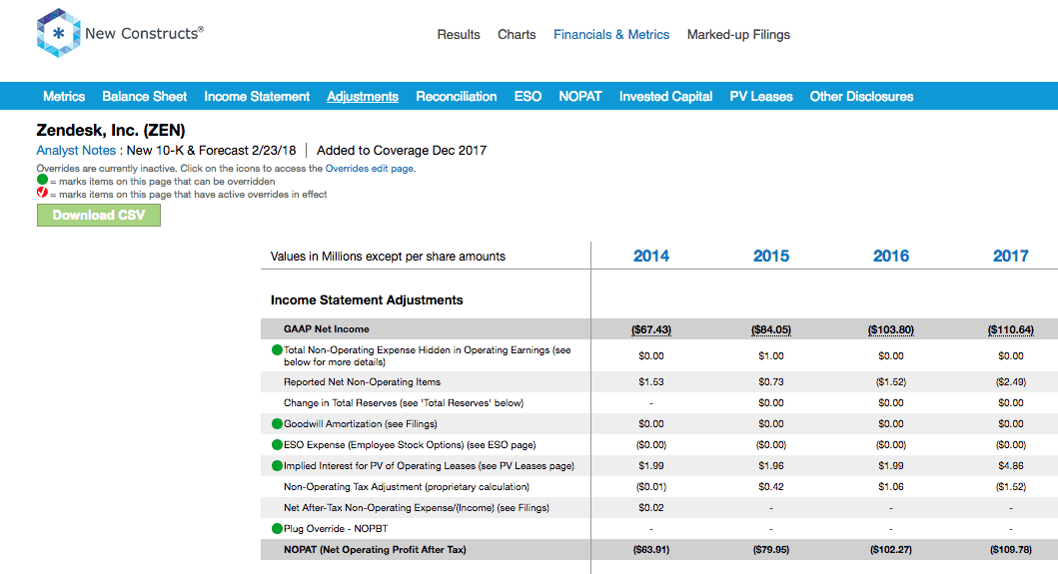Click the 2016 column year header
1058x574 pixels.
click(x=891, y=256)
